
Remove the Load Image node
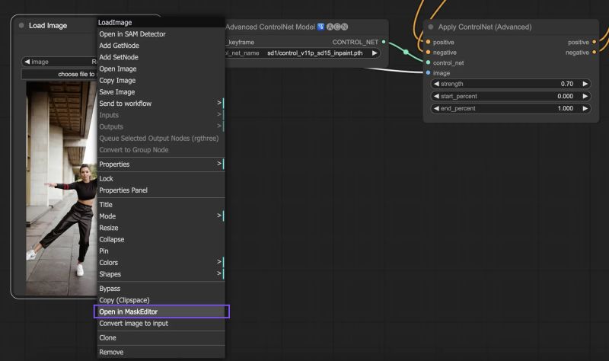coord(161,352)
